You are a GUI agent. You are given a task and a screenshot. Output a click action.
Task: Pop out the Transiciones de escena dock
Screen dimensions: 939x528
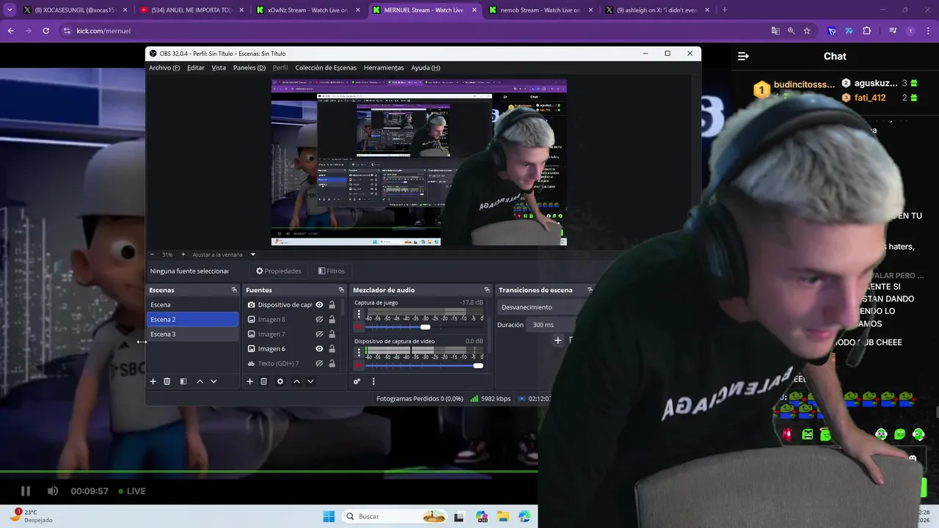590,290
